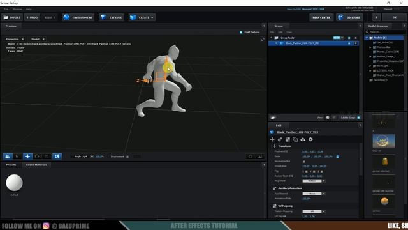Open the Alignment dropdown
408x230 pixels.
pos(314,181)
